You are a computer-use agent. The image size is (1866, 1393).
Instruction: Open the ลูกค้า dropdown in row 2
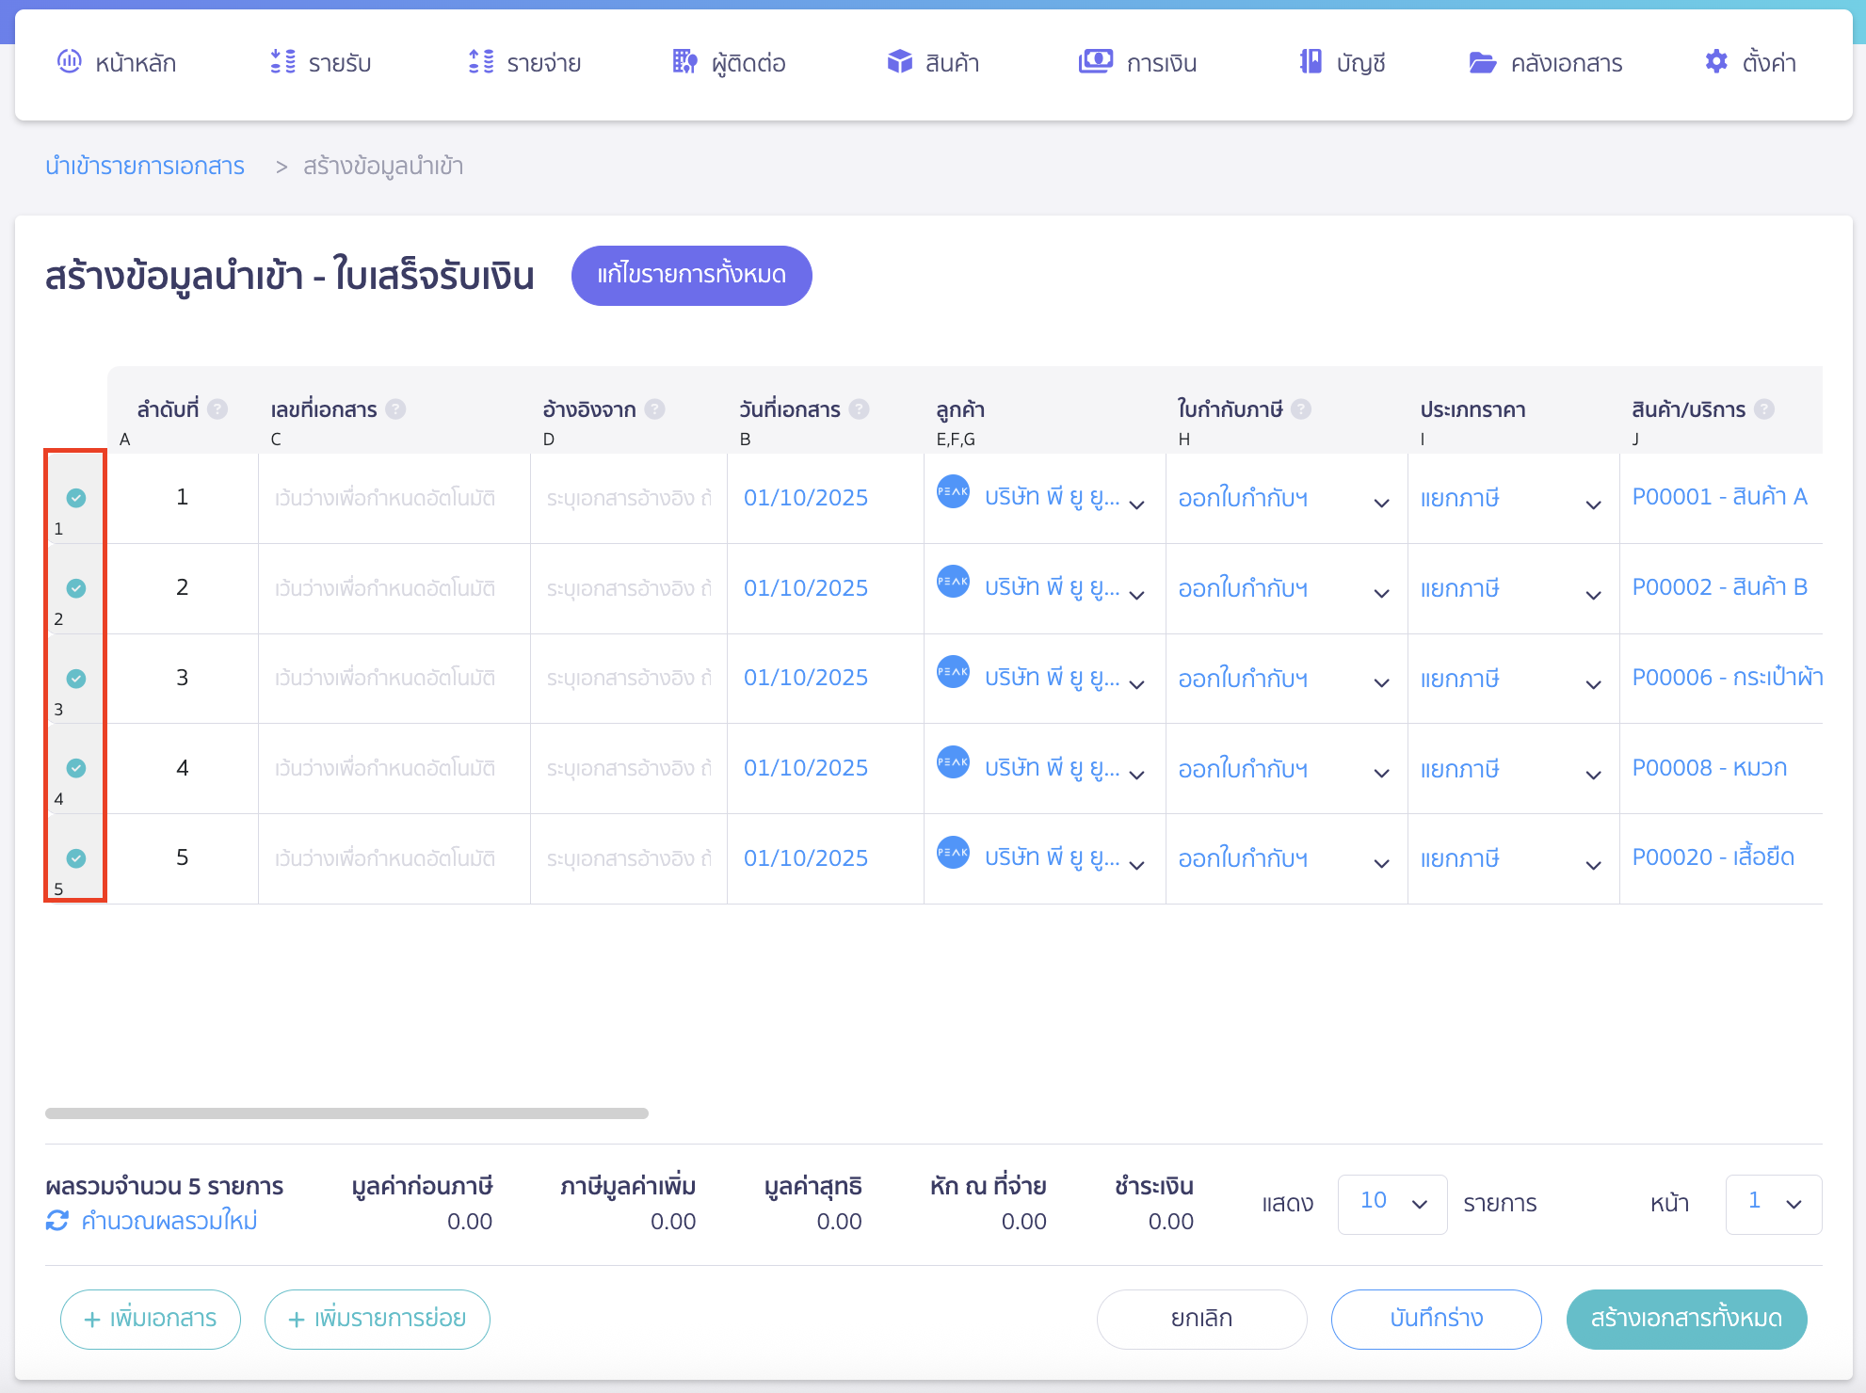coord(1136,594)
